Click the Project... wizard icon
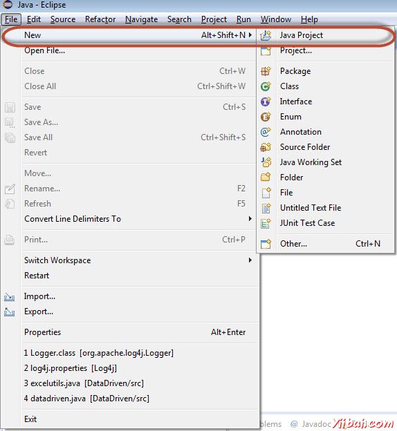397x431 pixels. click(266, 50)
